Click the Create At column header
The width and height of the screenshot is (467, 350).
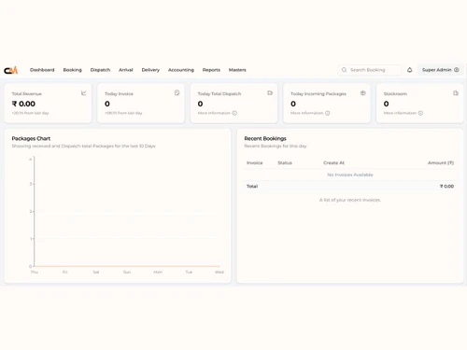[x=333, y=162]
